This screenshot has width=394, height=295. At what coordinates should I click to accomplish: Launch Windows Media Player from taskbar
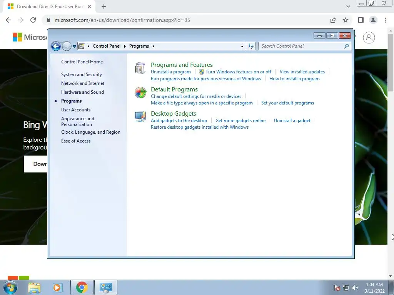pos(57,287)
